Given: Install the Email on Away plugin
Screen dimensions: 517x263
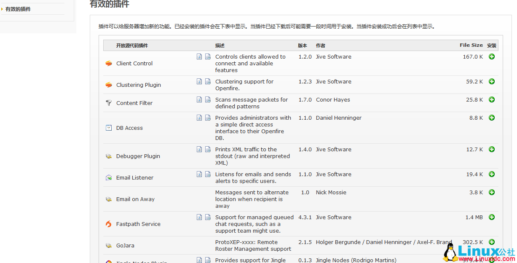Looking at the screenshot, I should point(492,192).
